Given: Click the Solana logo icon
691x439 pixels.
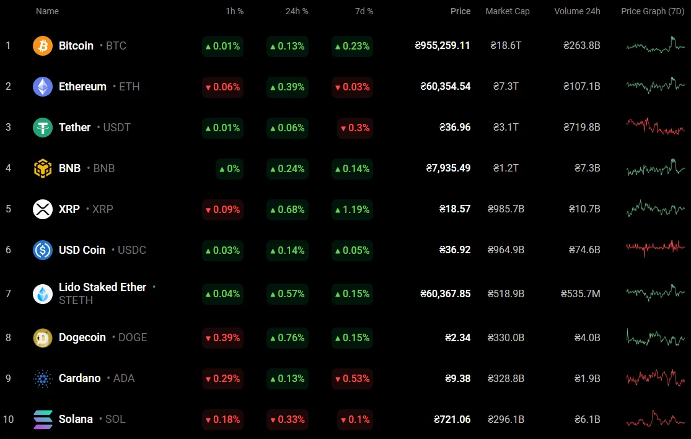Looking at the screenshot, I should pyautogui.click(x=43, y=419).
